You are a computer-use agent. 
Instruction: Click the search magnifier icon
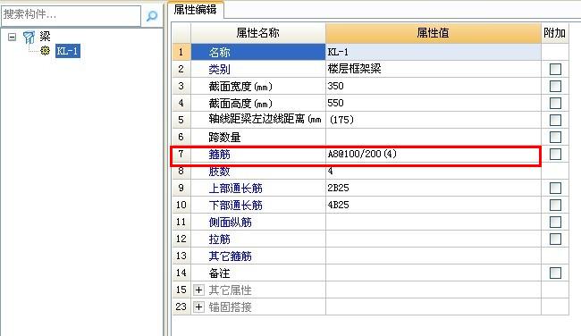coord(152,15)
